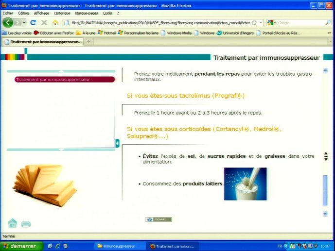This screenshot has width=335, height=251.
Task: Click the third quick launch icon
Action: 66,246
